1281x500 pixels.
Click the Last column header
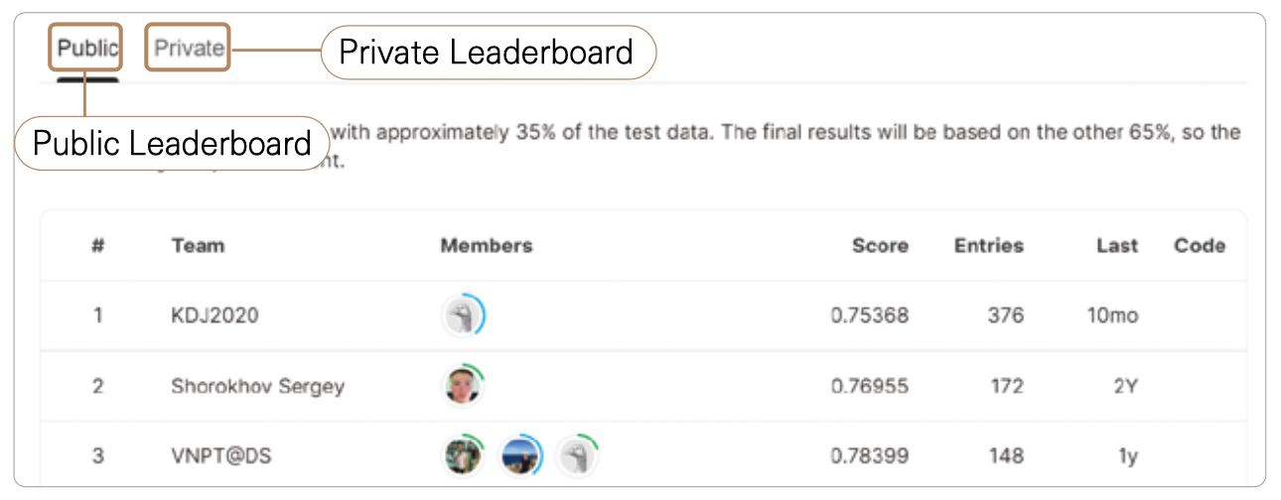[1117, 246]
